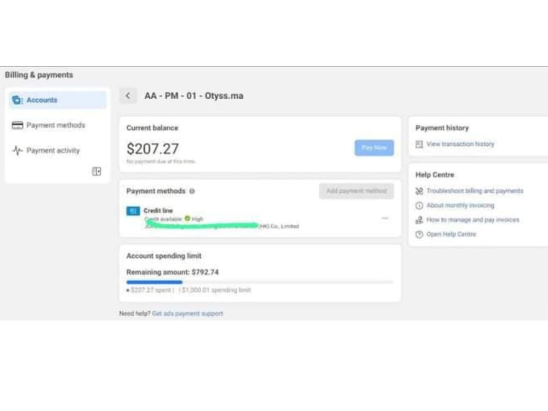Click the Billing & payments heading
548x411 pixels.
tap(39, 75)
